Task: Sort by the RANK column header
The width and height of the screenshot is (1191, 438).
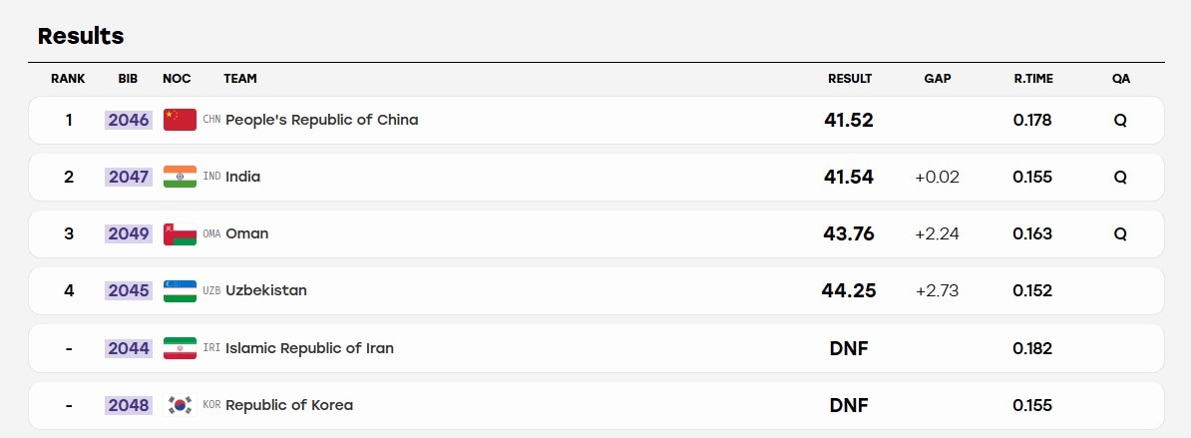Action: [x=69, y=78]
